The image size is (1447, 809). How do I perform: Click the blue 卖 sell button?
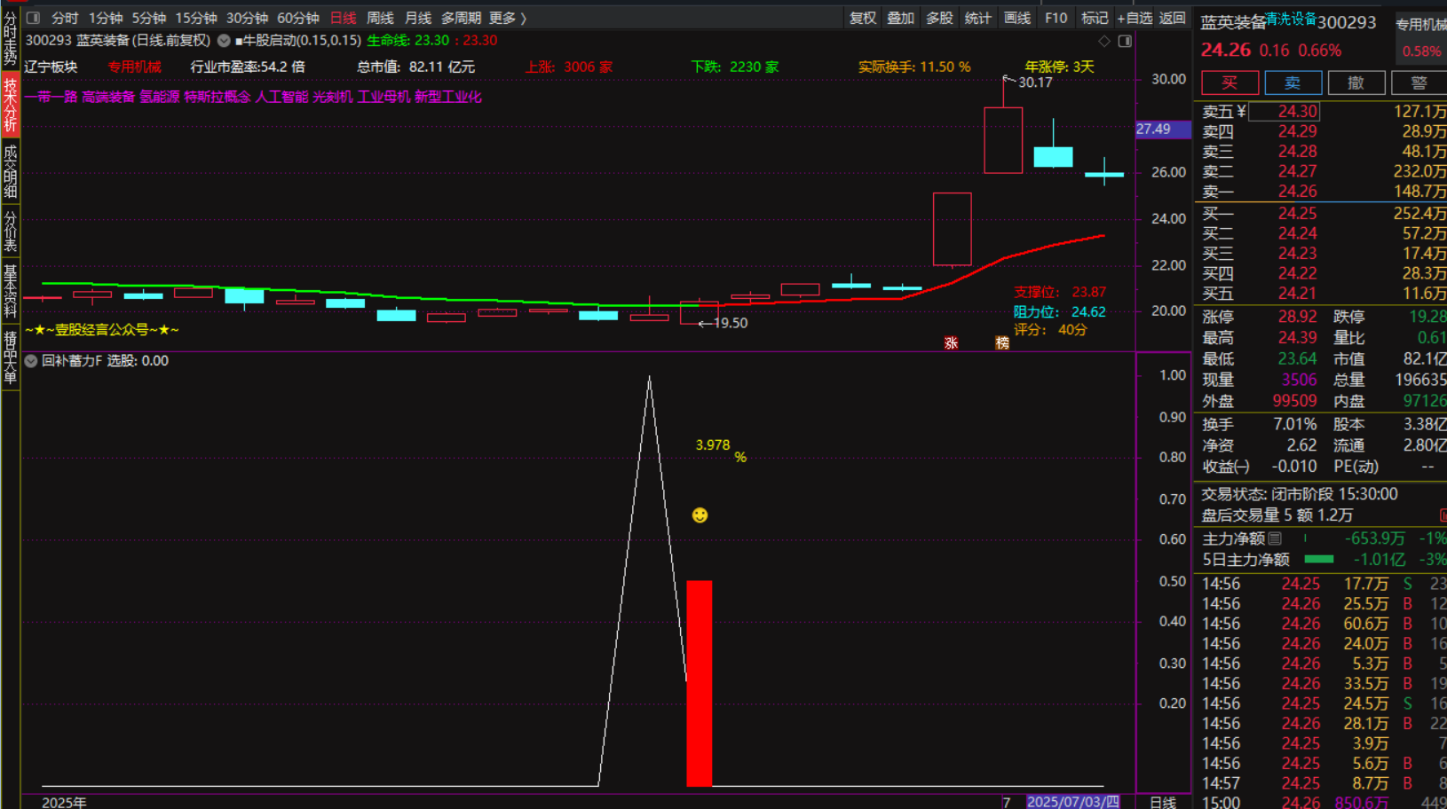click(x=1293, y=82)
